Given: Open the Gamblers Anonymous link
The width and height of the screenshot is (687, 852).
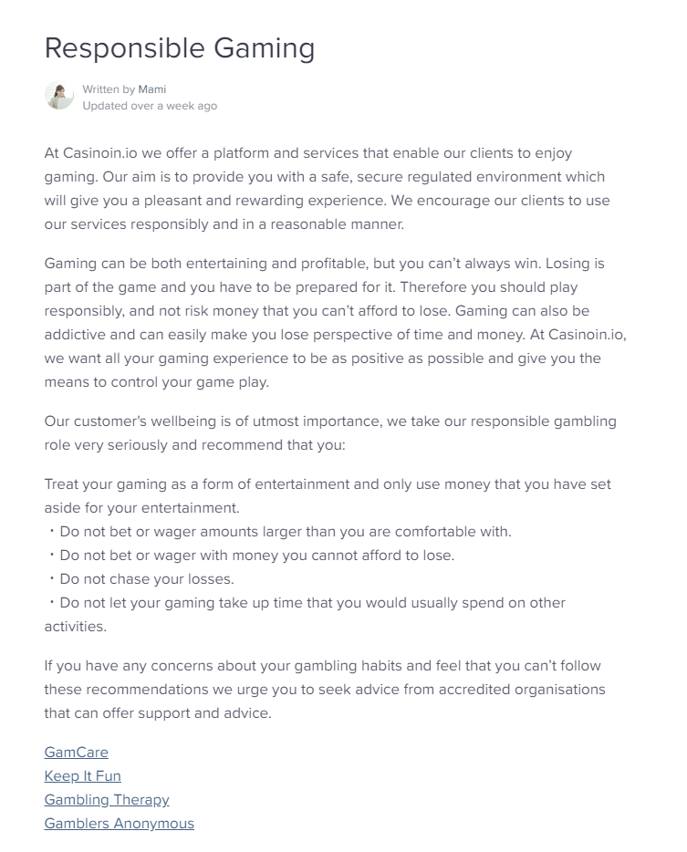Looking at the screenshot, I should pos(120,824).
